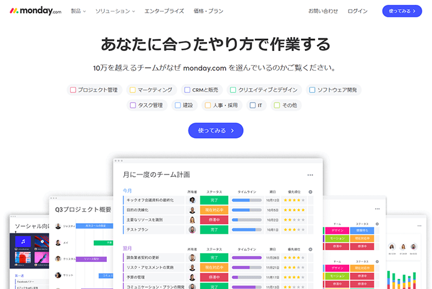Click owner avatar for 請負業者契約の更新
Screen dimensions: 432x289
[x=193, y=258]
